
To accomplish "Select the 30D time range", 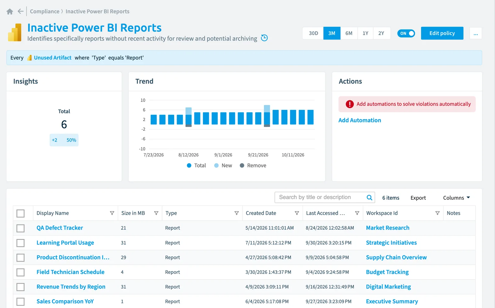I will click(313, 33).
